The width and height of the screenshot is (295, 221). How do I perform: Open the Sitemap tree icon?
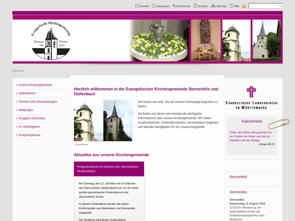[213, 6]
